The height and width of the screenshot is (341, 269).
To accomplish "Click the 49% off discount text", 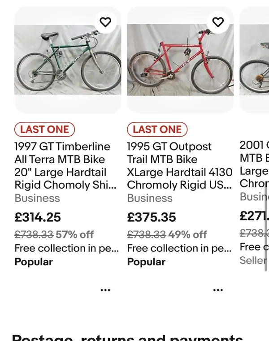I will click(187, 234).
